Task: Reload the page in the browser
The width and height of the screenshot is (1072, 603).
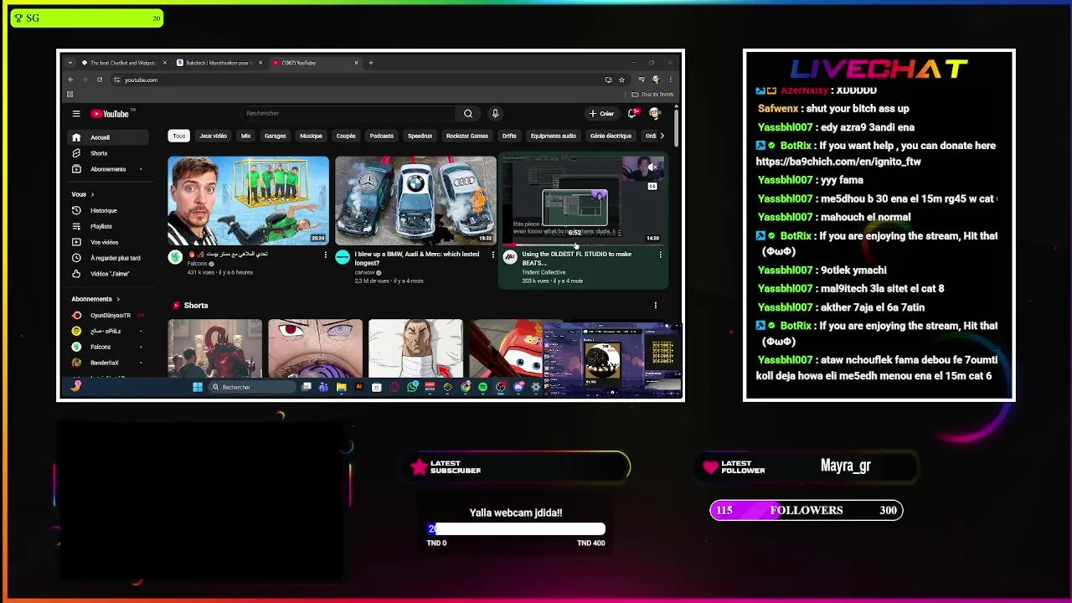Action: (x=99, y=80)
